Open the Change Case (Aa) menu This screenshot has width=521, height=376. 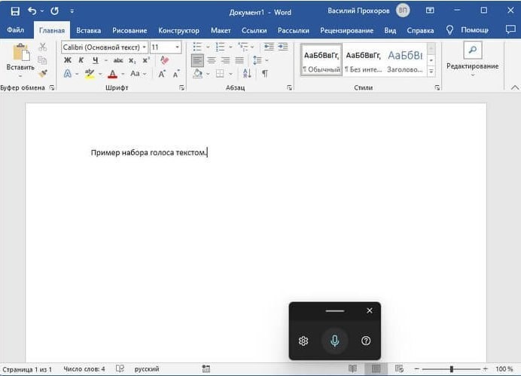pyautogui.click(x=138, y=74)
